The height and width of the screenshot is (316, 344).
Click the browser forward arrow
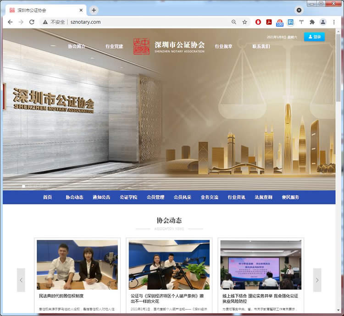tap(21, 22)
